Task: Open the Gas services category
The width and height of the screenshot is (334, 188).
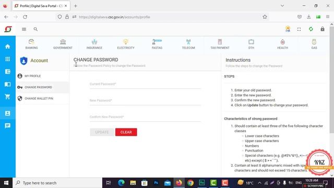Action: click(314, 44)
